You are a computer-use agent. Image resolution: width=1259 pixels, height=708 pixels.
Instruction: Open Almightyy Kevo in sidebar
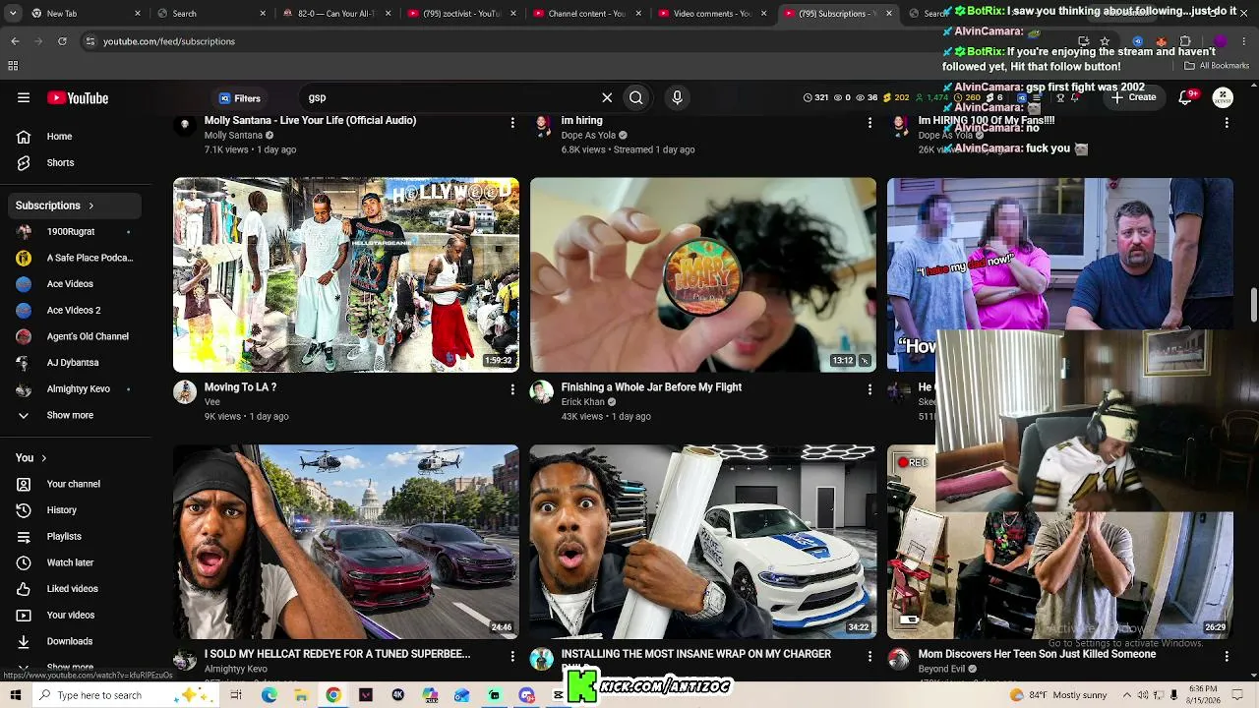tap(75, 389)
